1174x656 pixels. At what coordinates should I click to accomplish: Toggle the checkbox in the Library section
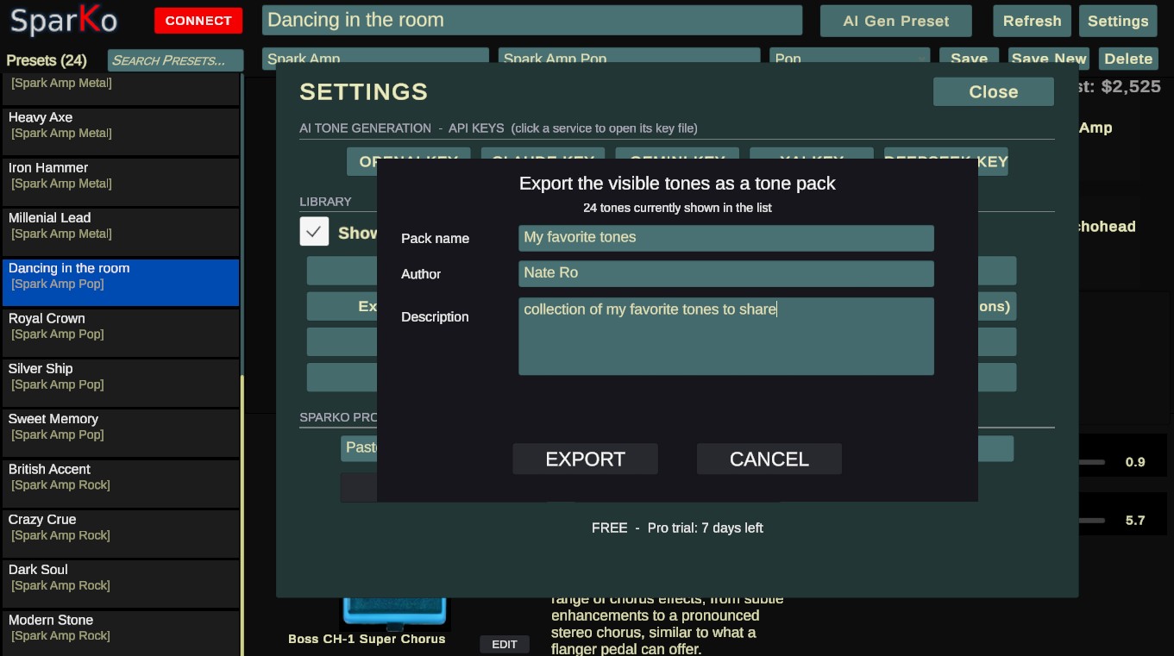(x=314, y=232)
